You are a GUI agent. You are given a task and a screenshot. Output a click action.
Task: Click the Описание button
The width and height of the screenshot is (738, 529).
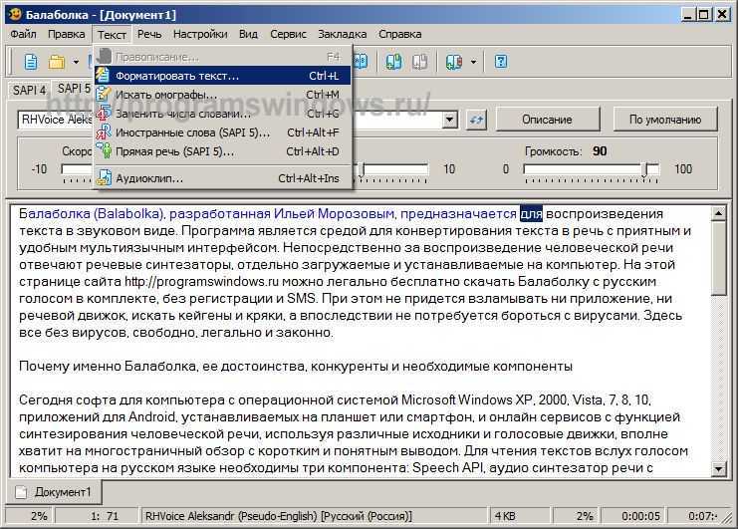pyautogui.click(x=547, y=120)
